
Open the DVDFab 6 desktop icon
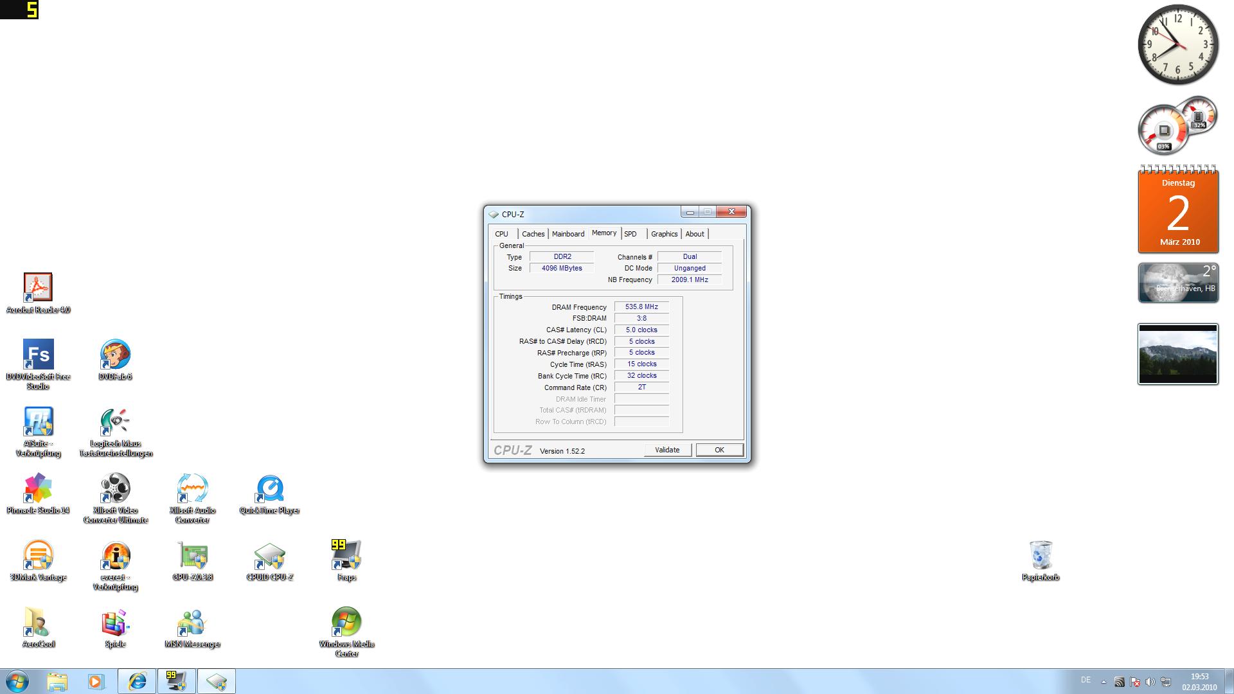click(116, 355)
